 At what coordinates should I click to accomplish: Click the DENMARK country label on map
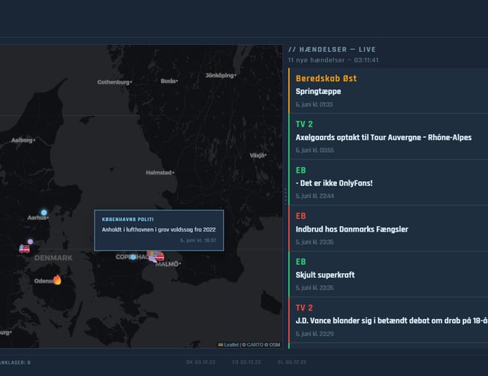pyautogui.click(x=53, y=258)
